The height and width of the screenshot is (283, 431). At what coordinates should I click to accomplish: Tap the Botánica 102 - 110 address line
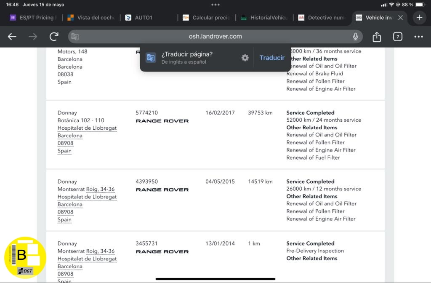tap(81, 120)
